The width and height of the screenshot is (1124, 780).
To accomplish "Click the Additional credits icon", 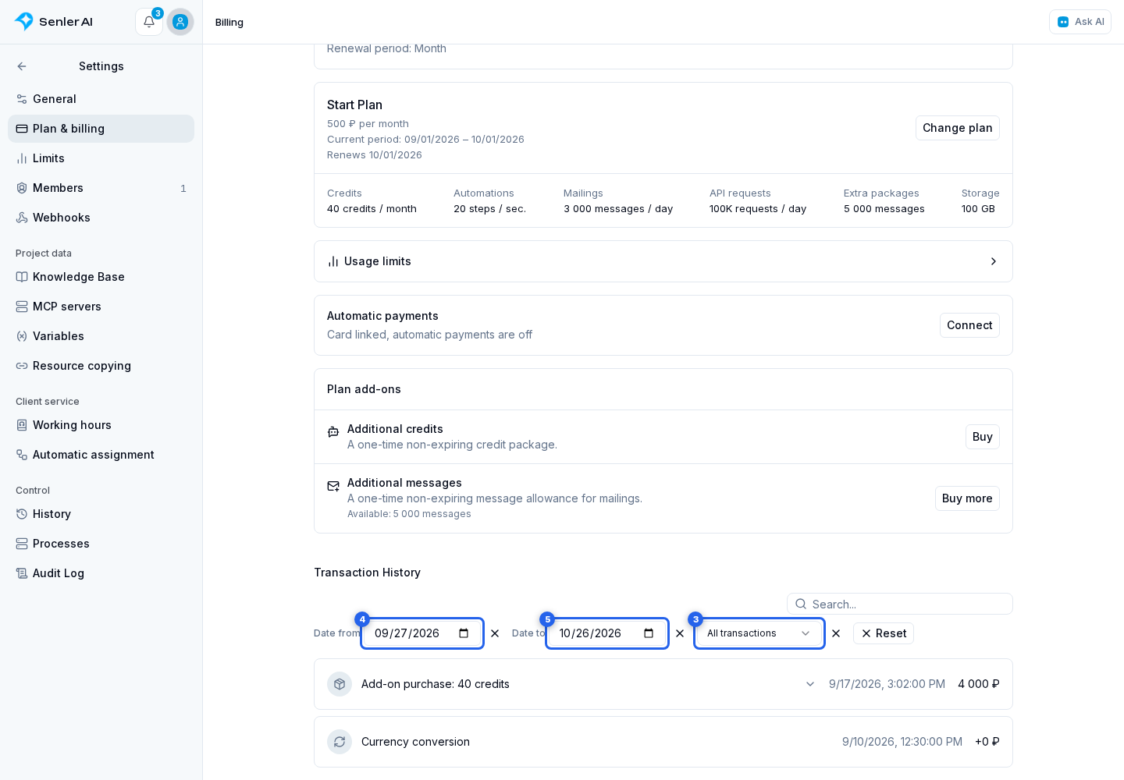I will coord(333,431).
